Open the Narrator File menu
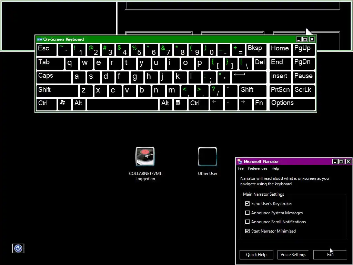The height and width of the screenshot is (265, 353). click(241, 168)
